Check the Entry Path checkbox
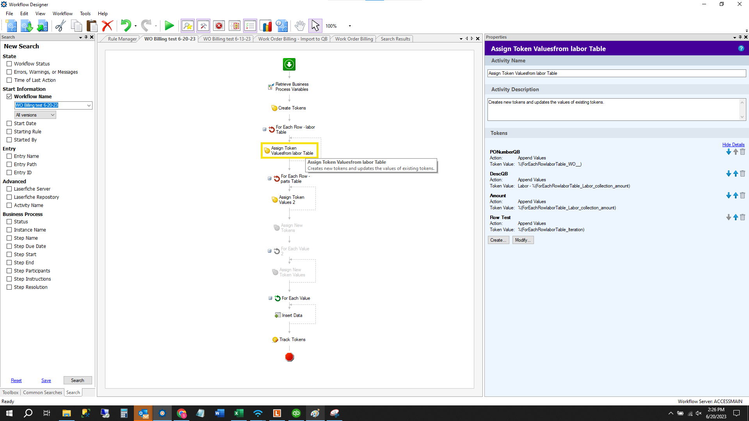Image resolution: width=749 pixels, height=421 pixels. 9,165
